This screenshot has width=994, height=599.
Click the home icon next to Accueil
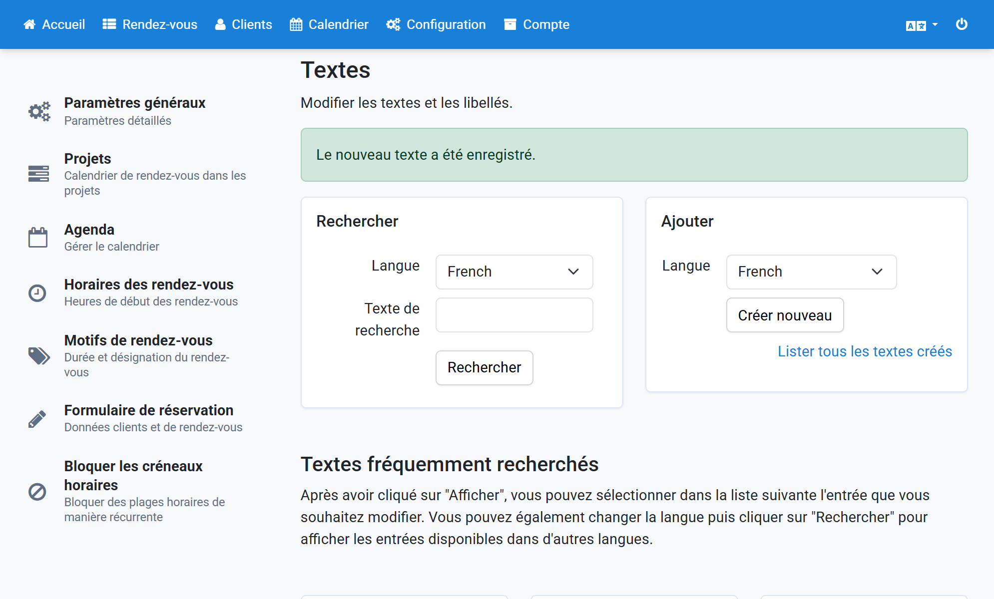point(29,24)
